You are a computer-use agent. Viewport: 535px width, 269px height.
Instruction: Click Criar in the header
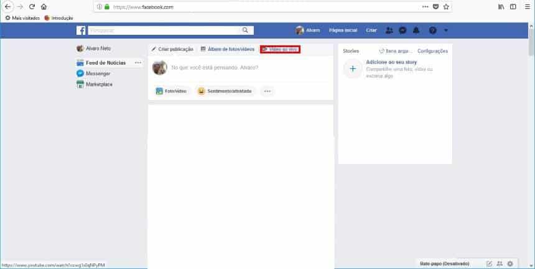point(371,30)
